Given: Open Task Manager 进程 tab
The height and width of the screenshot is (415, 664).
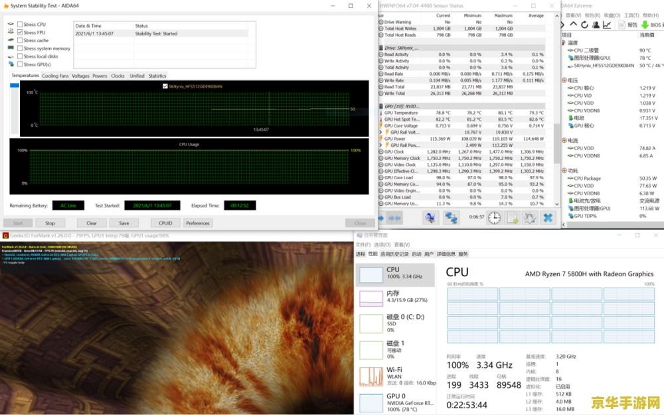Looking at the screenshot, I should 361,254.
